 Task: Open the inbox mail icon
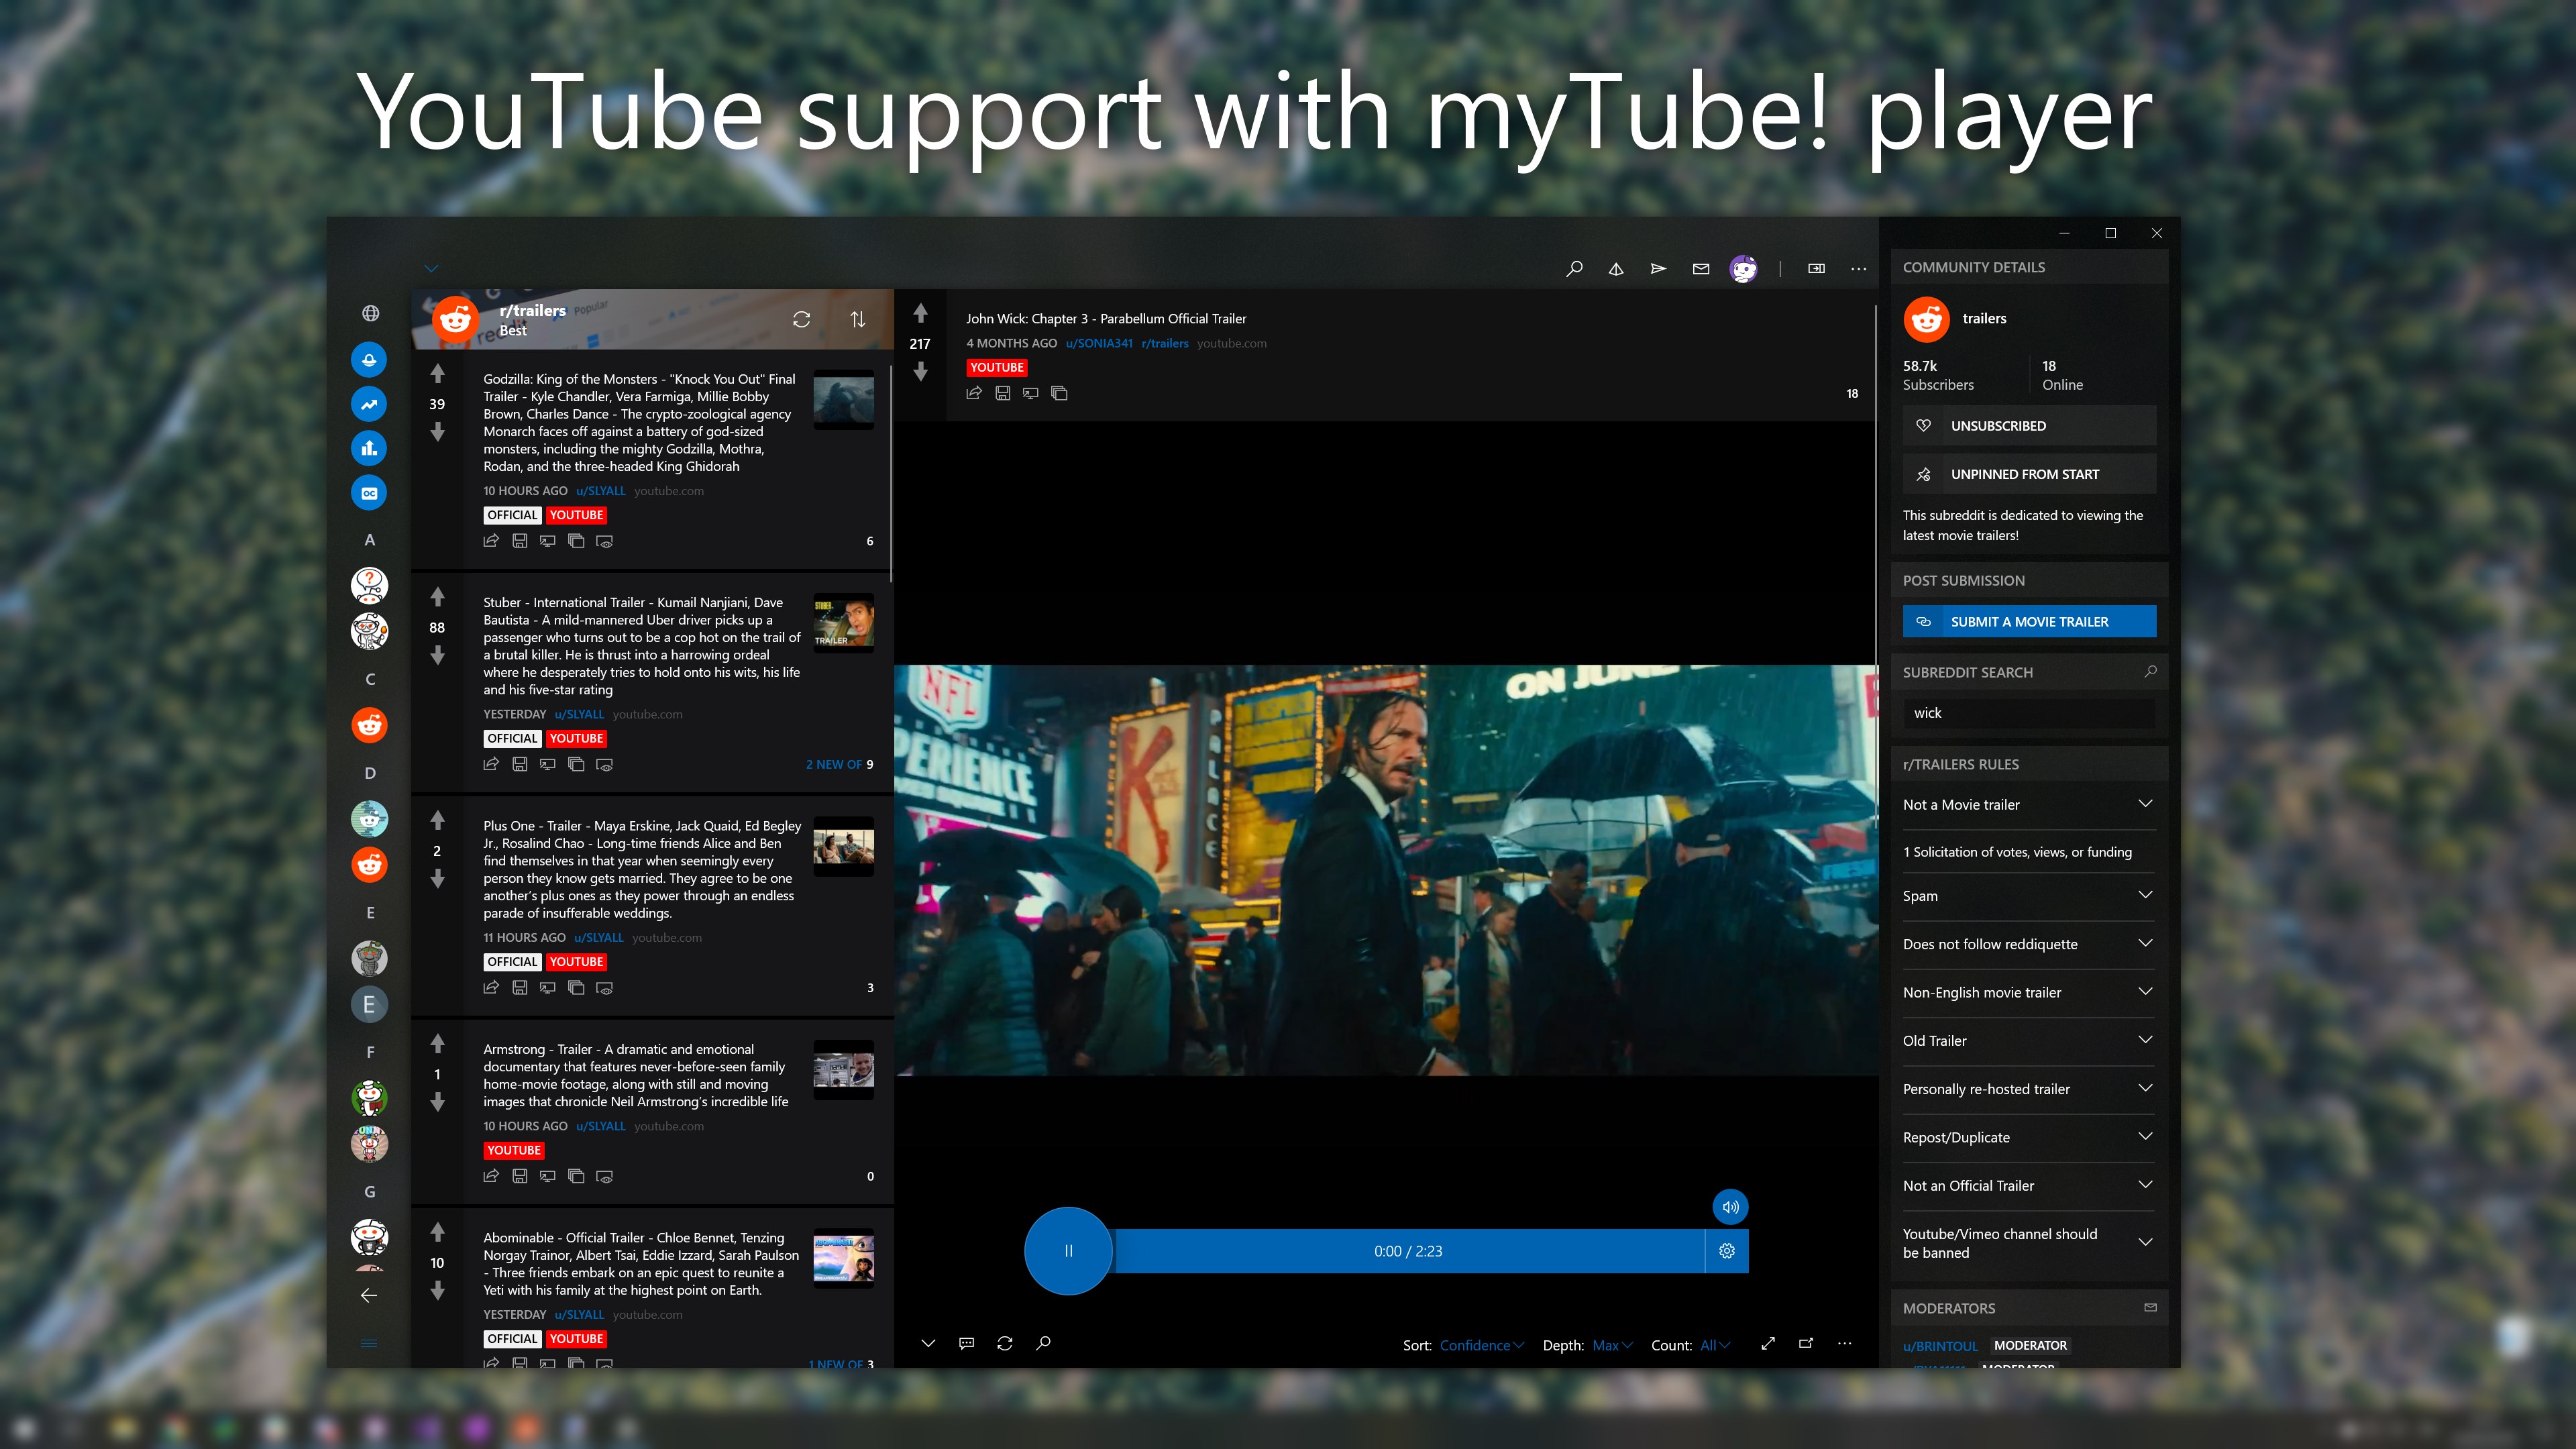(x=1700, y=268)
